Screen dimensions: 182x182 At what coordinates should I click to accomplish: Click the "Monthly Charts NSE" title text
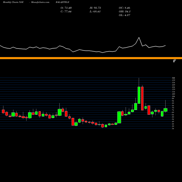click(13, 2)
